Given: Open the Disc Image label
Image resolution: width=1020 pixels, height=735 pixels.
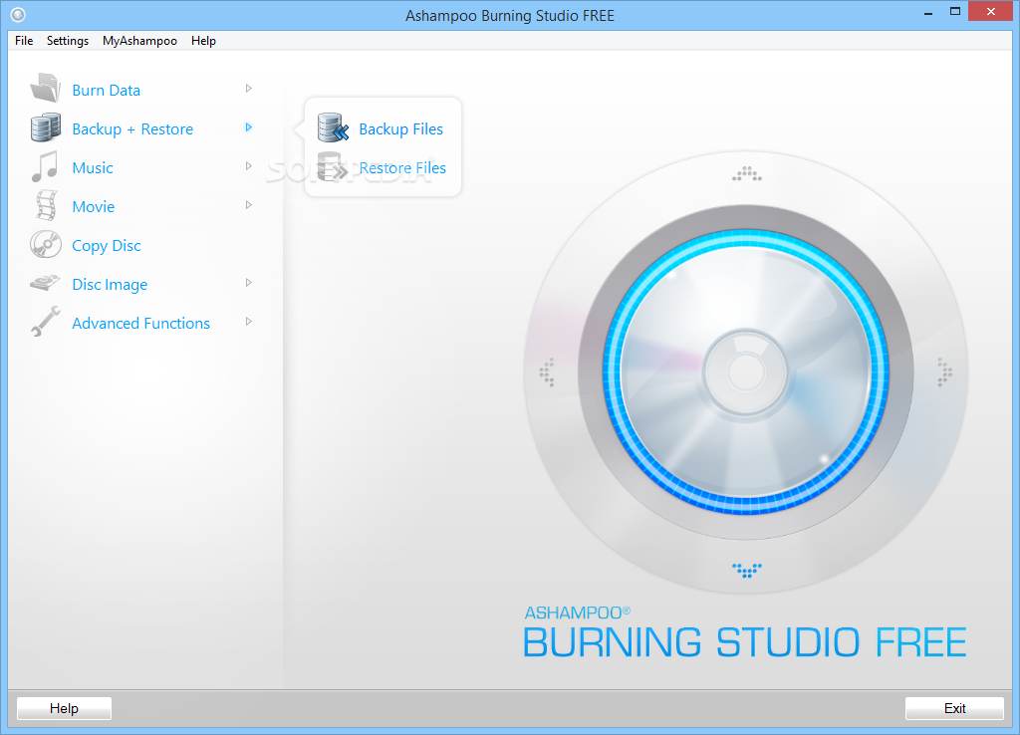Looking at the screenshot, I should point(110,285).
